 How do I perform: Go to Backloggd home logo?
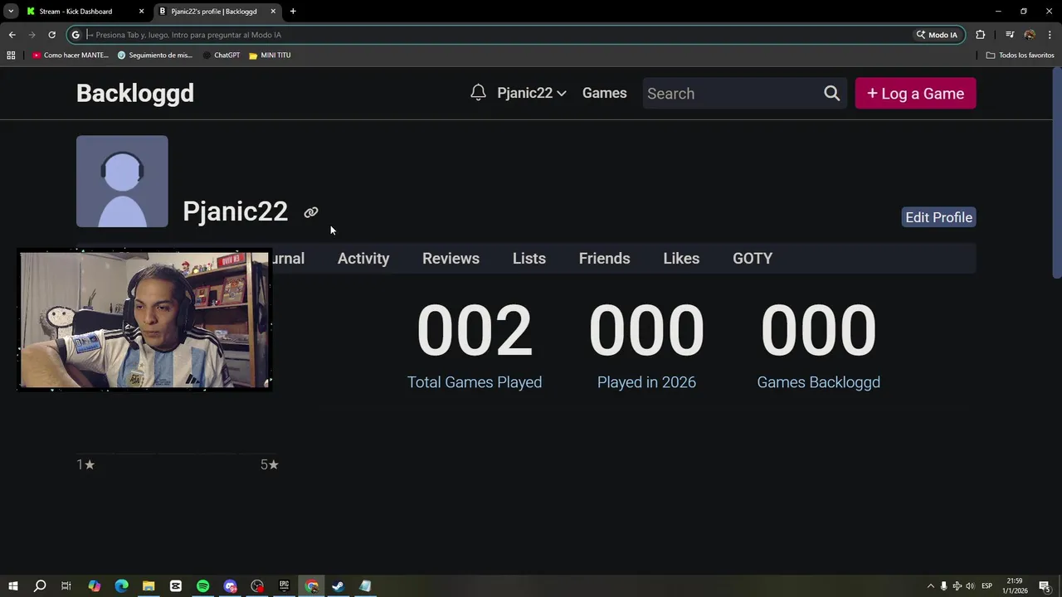click(x=135, y=93)
